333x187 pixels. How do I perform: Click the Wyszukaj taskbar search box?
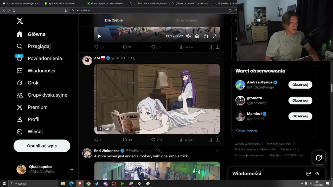click(33, 184)
